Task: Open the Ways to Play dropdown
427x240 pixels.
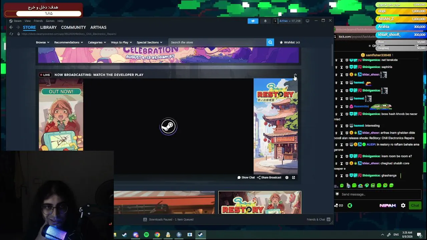Action: (x=121, y=42)
